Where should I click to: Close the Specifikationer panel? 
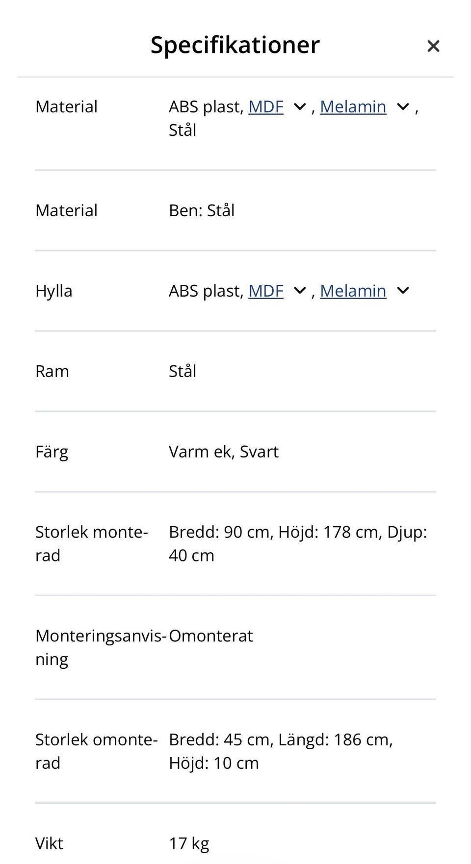coord(433,46)
